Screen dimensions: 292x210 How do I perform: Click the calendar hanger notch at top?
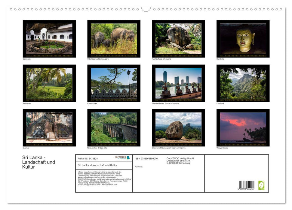coord(146,9)
